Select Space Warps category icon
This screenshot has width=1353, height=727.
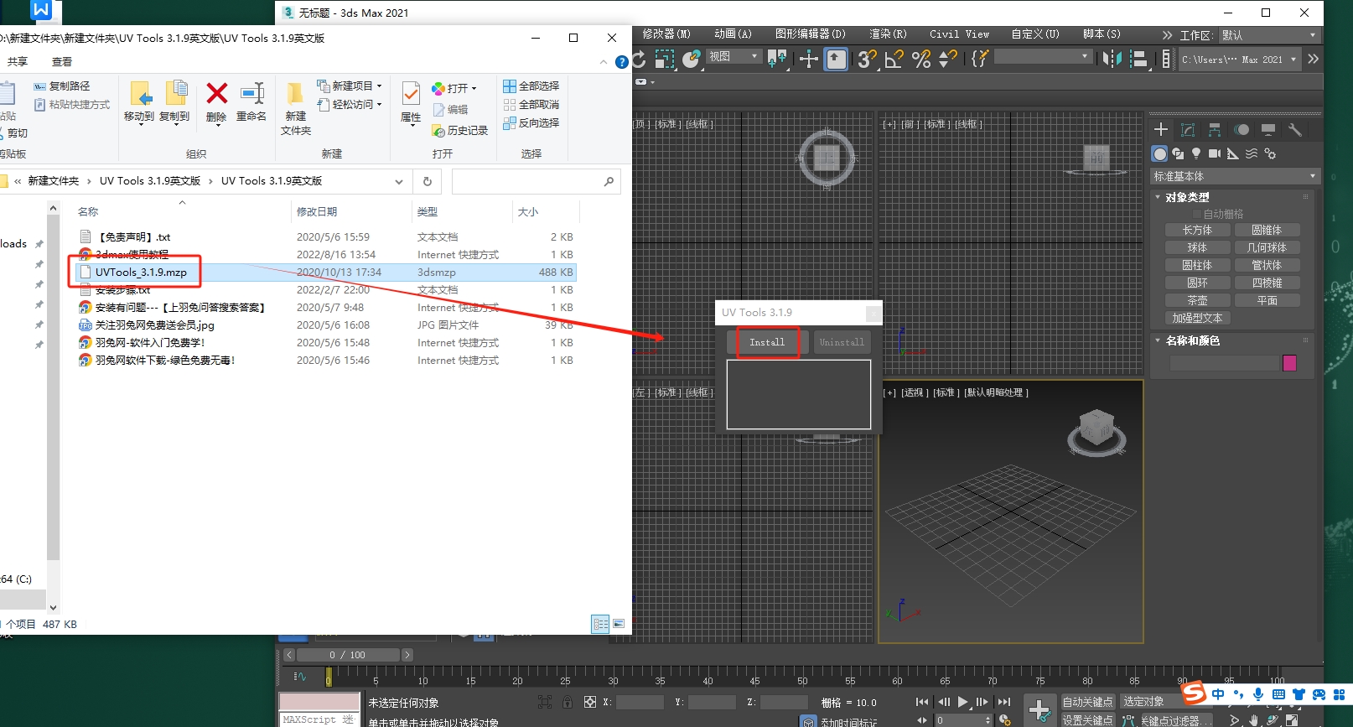[x=1252, y=153]
